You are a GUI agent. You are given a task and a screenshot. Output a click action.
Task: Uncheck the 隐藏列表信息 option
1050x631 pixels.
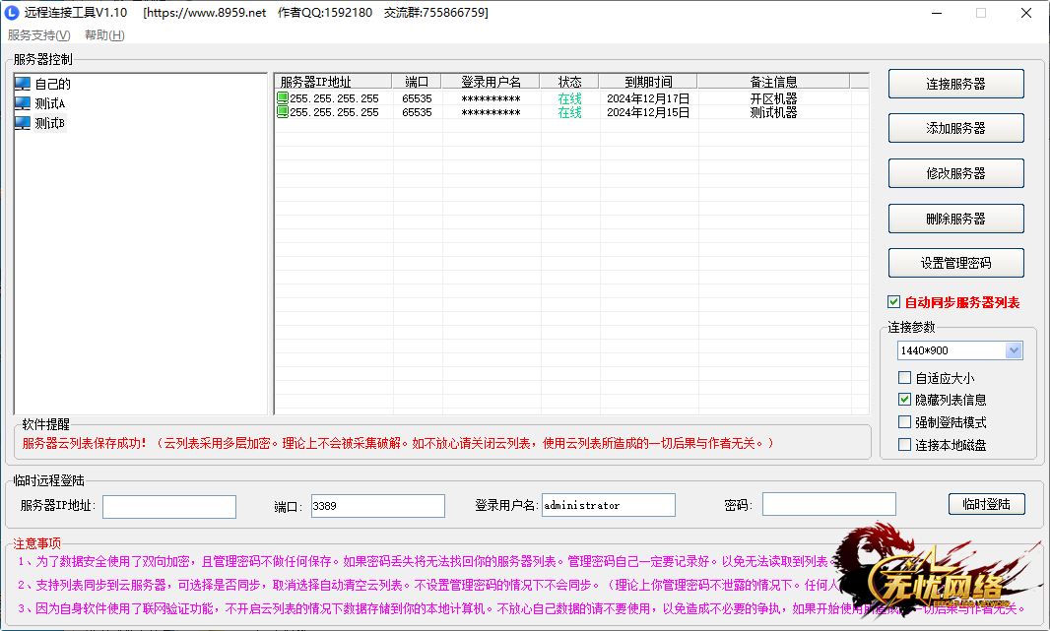(905, 400)
